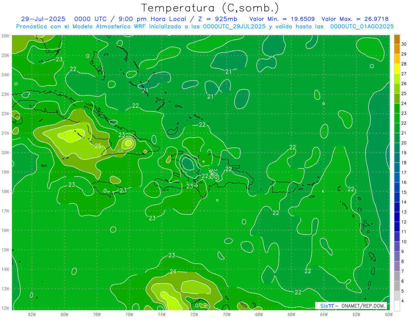Click the purple band between 7 and 8
Viewport: 413px width, 319px height.
pos(397,266)
